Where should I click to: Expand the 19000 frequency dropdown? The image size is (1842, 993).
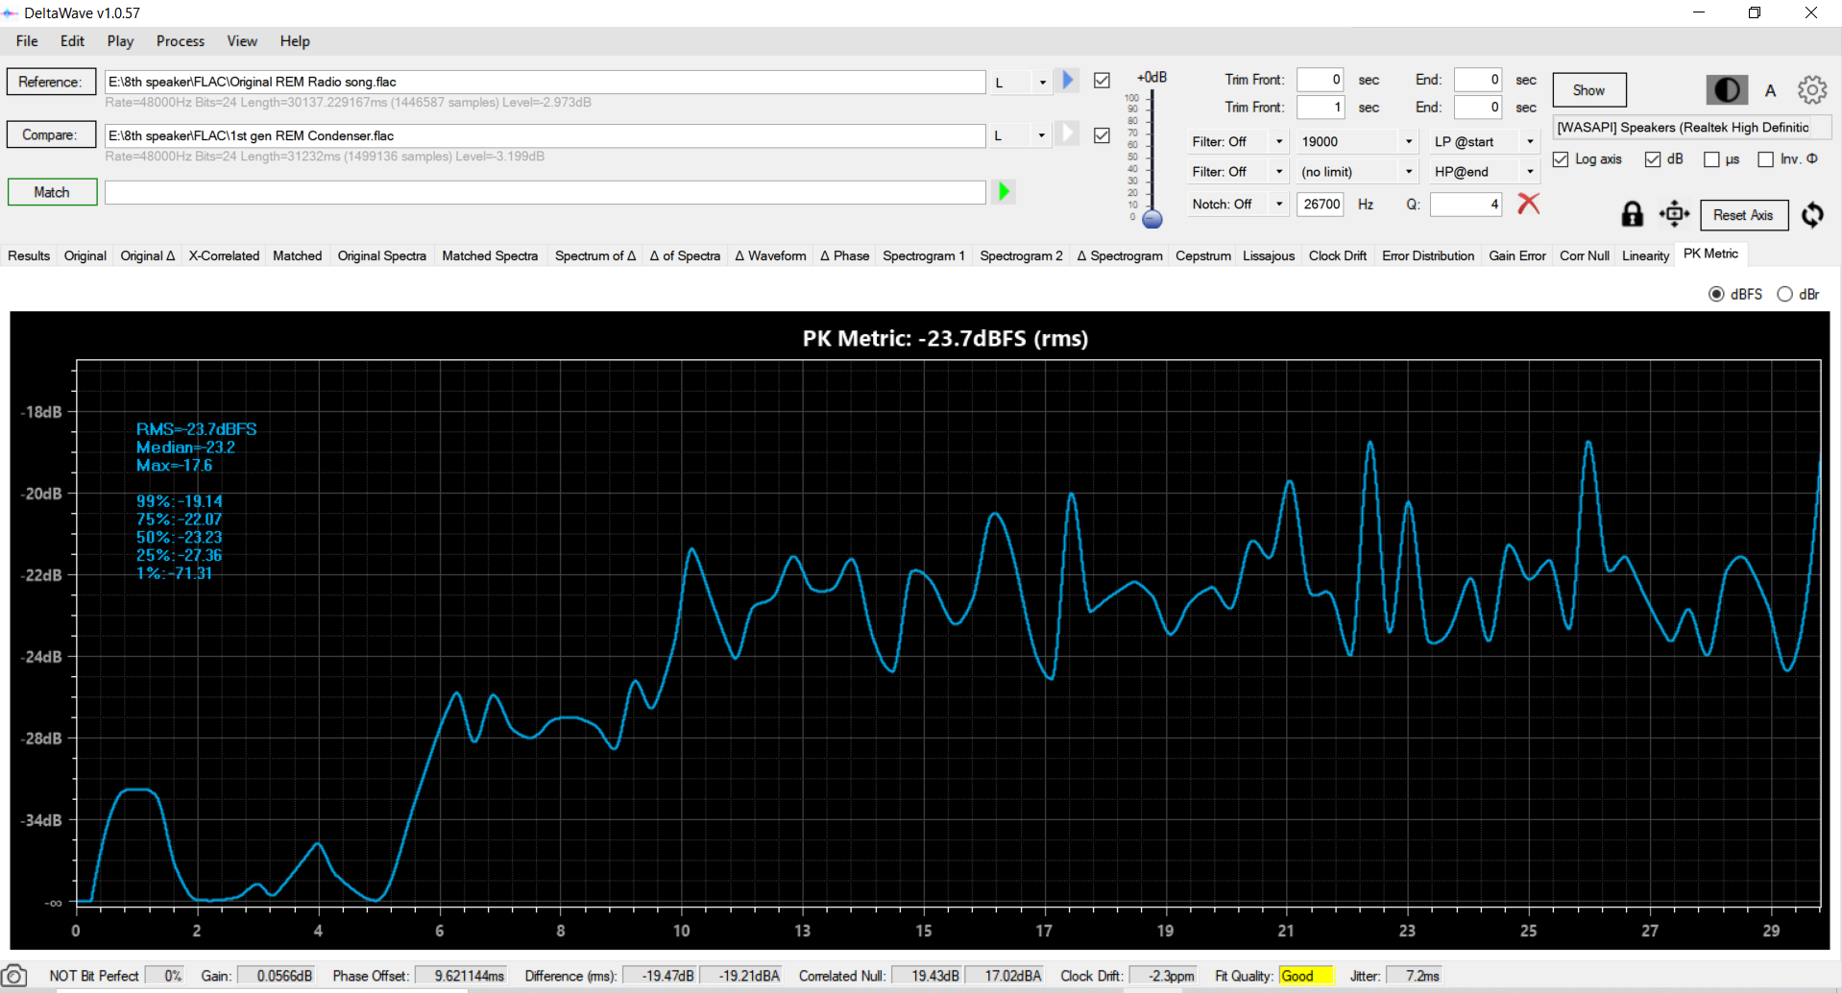[1358, 141]
